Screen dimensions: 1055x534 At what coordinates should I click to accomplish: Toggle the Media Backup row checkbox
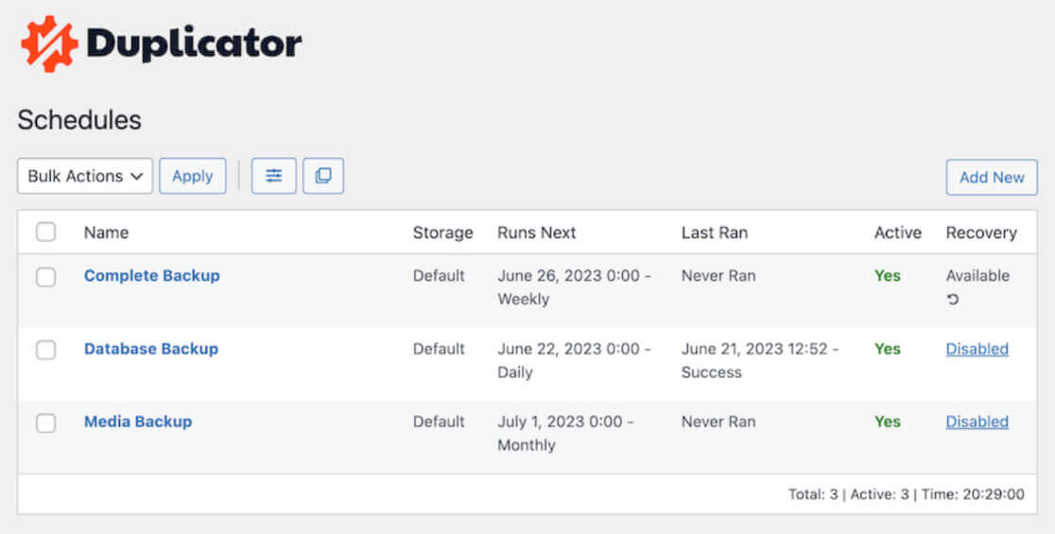click(x=45, y=422)
